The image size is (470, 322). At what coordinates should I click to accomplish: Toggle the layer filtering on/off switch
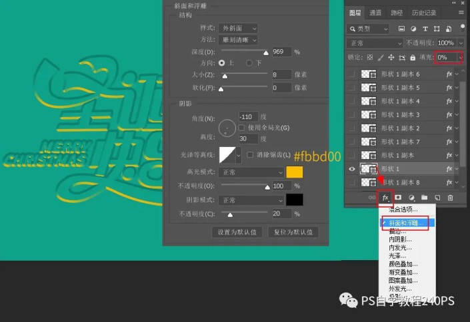pyautogui.click(x=463, y=28)
